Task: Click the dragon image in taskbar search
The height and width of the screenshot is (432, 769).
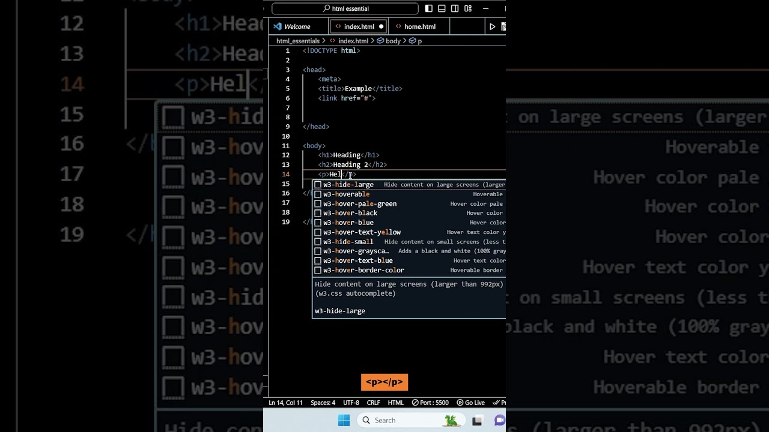Action: (451, 421)
